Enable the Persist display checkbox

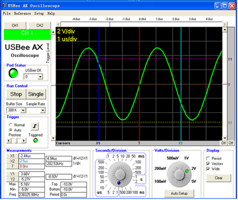pos(208,158)
